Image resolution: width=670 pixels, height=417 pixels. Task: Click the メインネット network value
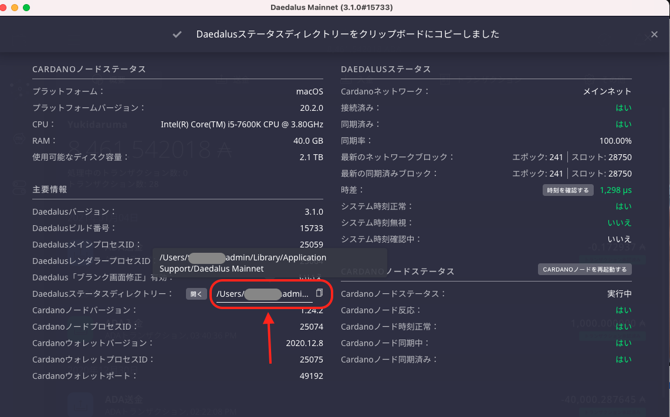607,91
